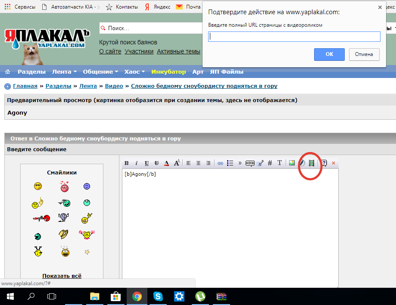396x305 pixels.
Task: Apply underline formatting in editor toolbar
Action: tap(147, 163)
